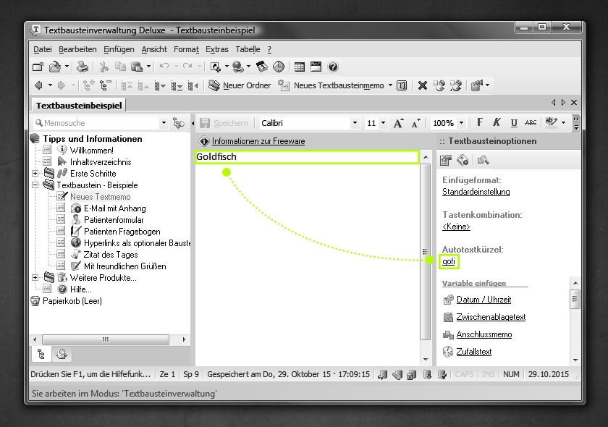Click the expand all tree nodes icon

89,85
